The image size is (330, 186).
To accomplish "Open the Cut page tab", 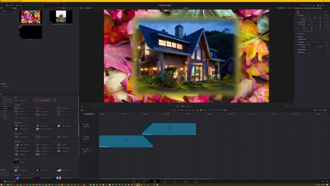I will [144, 181].
